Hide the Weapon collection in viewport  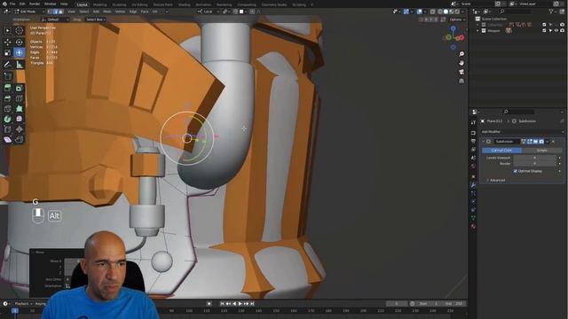(x=556, y=31)
